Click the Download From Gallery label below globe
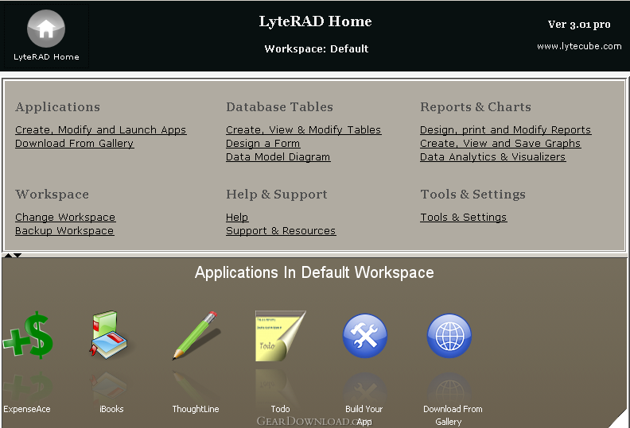 pyautogui.click(x=453, y=415)
